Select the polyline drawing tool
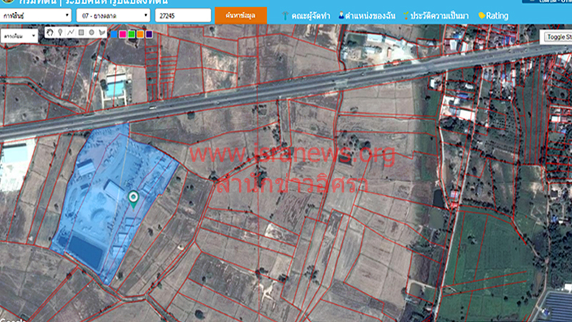 coord(71,32)
